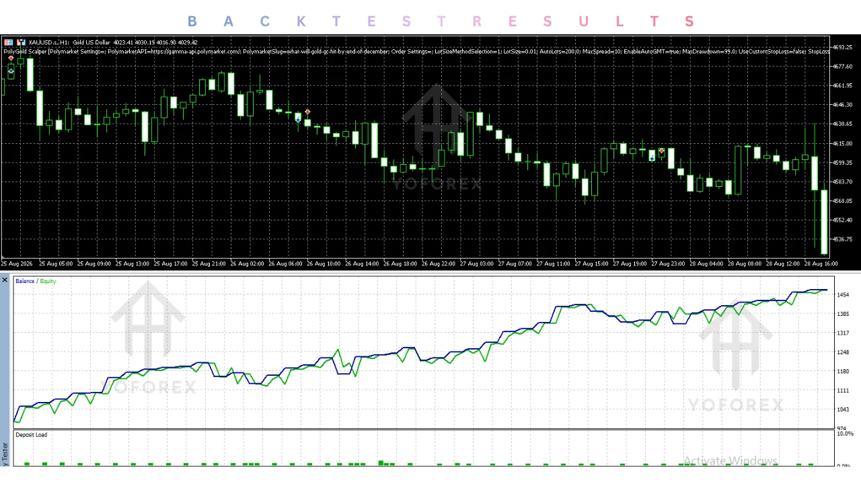
Task: Click the Deposit Load label
Action: pos(31,435)
